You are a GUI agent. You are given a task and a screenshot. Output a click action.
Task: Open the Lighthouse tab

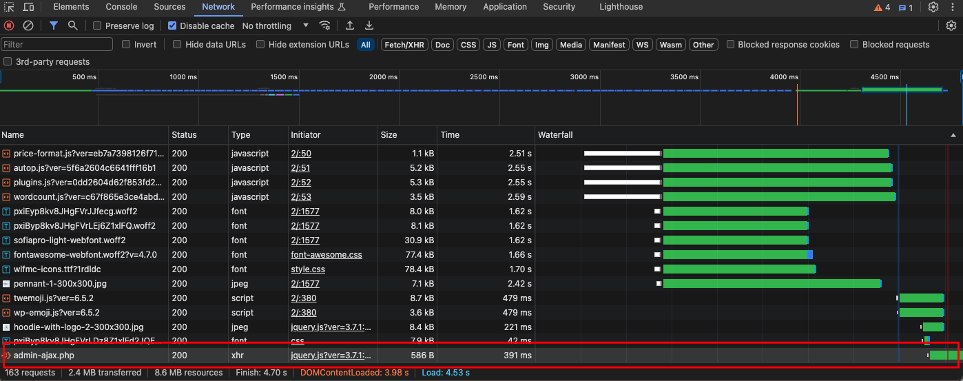coord(621,7)
